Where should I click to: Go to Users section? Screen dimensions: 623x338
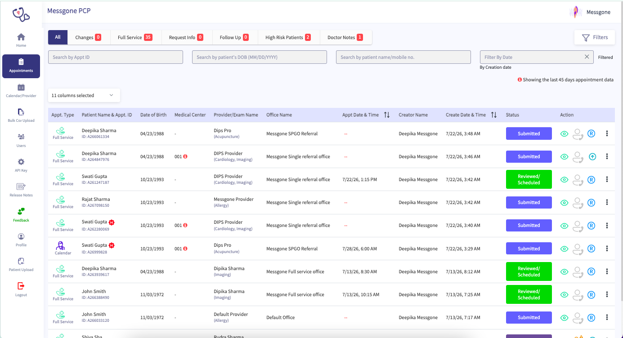click(x=21, y=140)
